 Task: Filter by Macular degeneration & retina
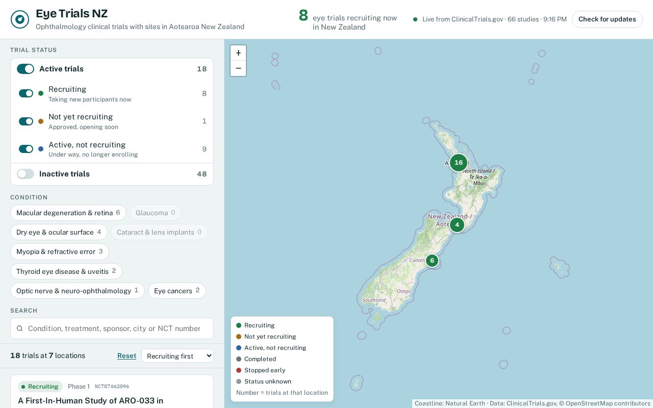pyautogui.click(x=68, y=213)
